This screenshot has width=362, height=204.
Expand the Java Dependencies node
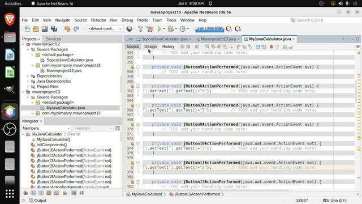[x=28, y=81]
